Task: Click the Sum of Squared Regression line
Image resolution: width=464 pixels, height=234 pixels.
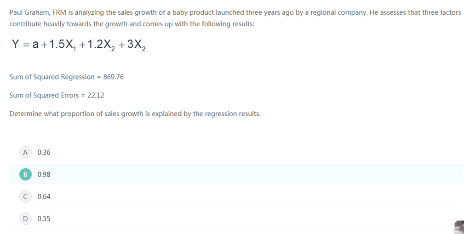Action: pyautogui.click(x=67, y=77)
